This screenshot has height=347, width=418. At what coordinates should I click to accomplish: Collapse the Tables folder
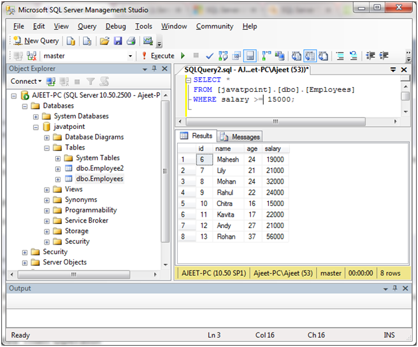[47, 148]
